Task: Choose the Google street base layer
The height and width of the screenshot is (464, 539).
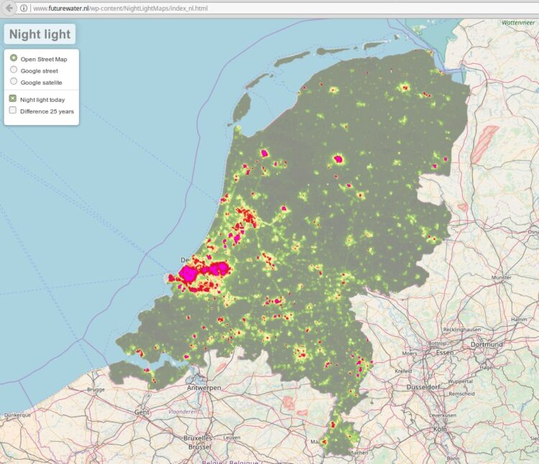Action: pyautogui.click(x=14, y=70)
